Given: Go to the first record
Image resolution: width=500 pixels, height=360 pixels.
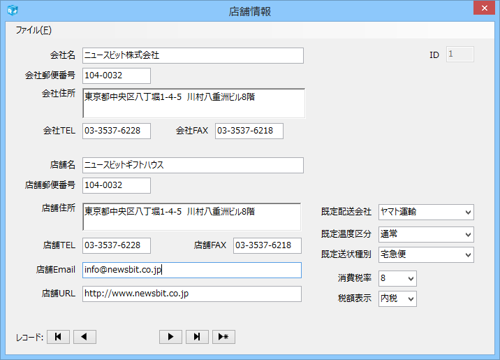Looking at the screenshot, I should [59, 337].
